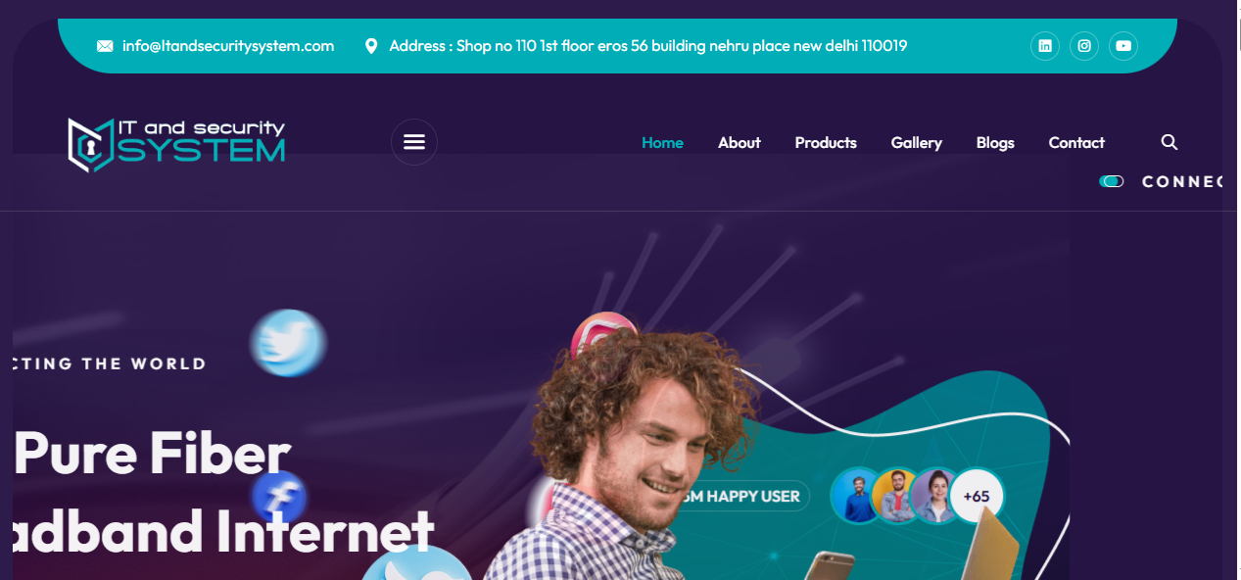Click the search magnifier icon

1169,142
